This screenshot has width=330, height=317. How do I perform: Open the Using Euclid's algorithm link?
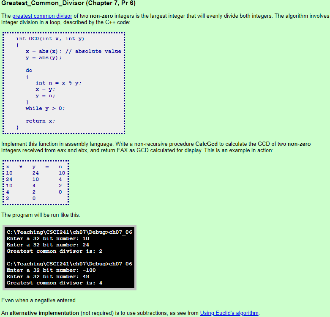229,313
